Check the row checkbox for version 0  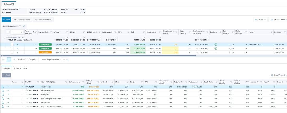(x=12, y=48)
